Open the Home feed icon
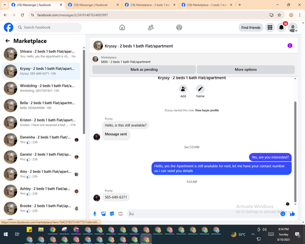The image size is (305, 244). [x=122, y=27]
